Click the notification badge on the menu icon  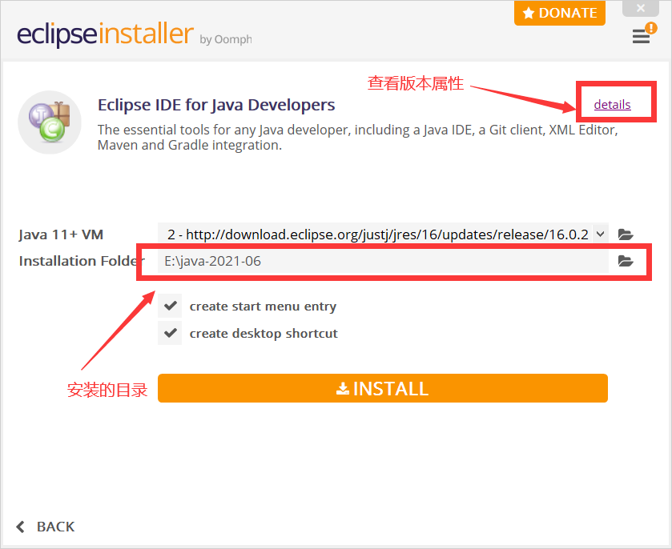coord(653,29)
